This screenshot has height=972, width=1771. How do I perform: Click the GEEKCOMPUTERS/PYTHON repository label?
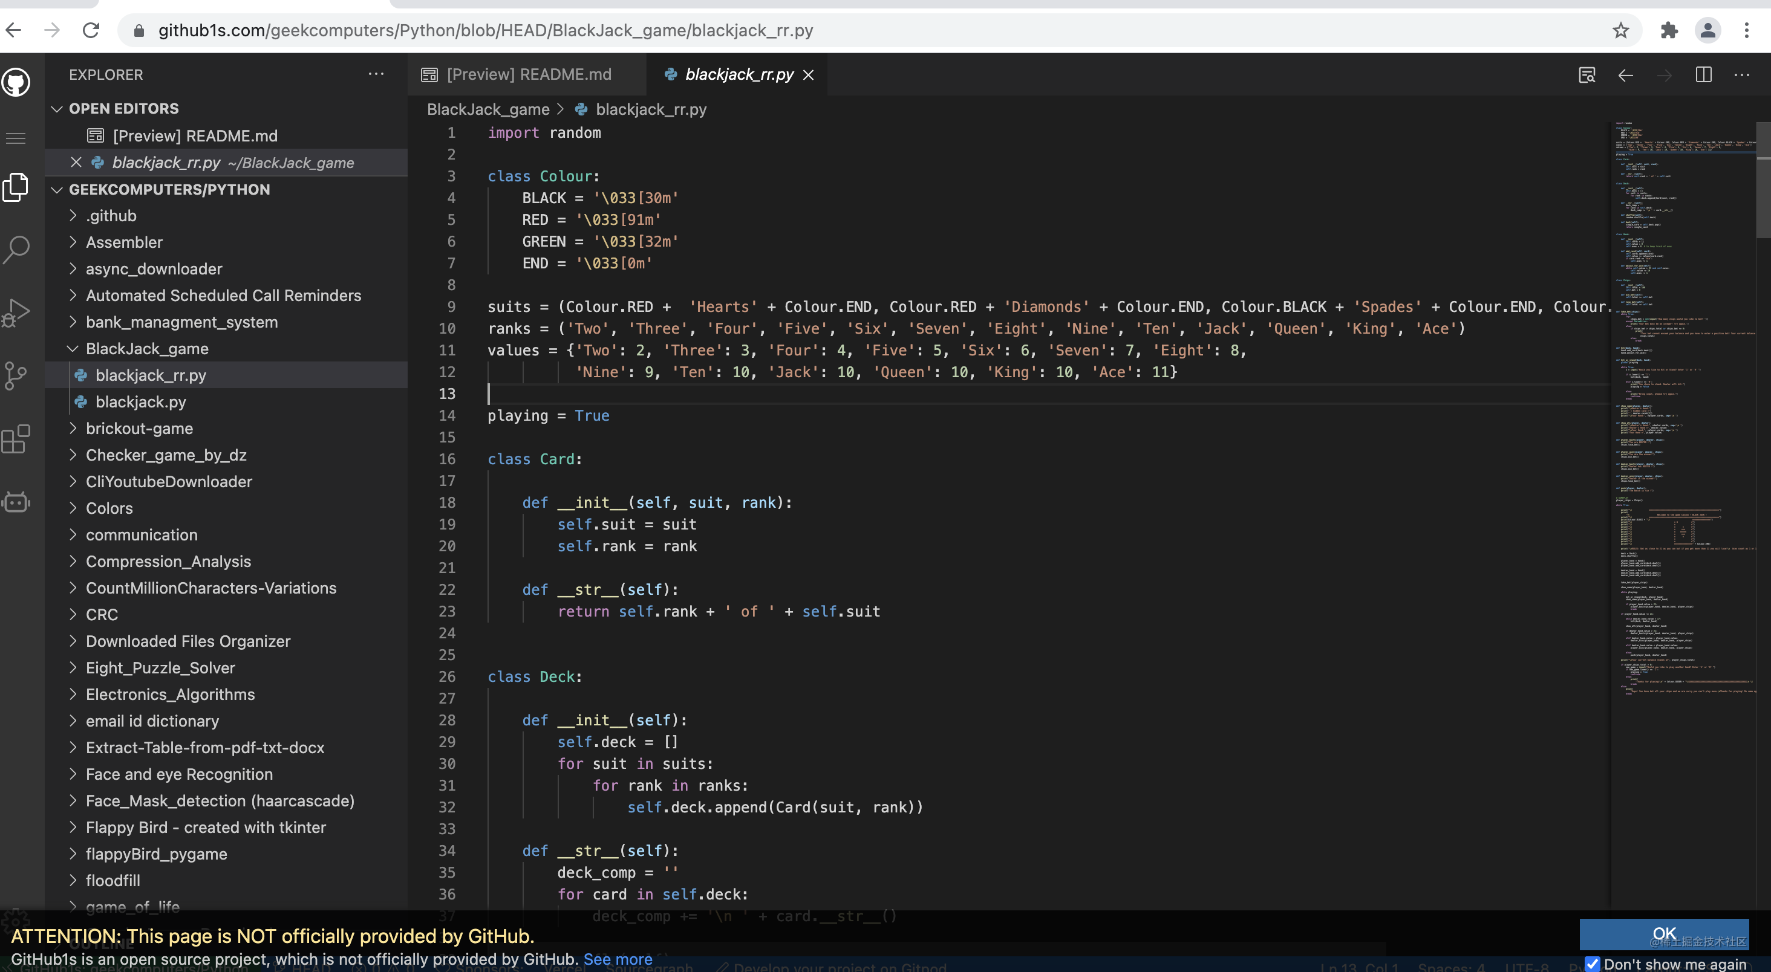169,188
